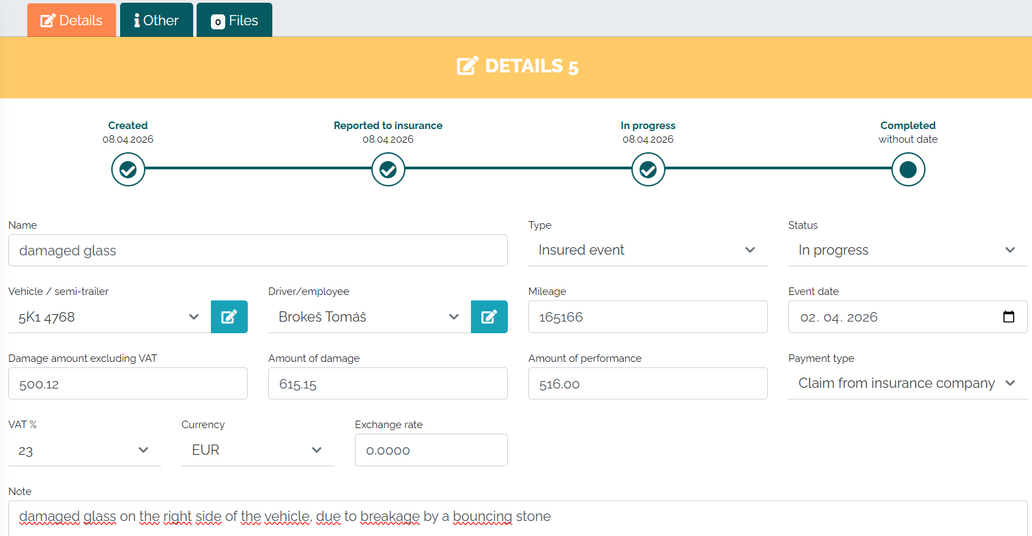Click the In progress step circle
This screenshot has height=536, width=1032.
coord(648,169)
